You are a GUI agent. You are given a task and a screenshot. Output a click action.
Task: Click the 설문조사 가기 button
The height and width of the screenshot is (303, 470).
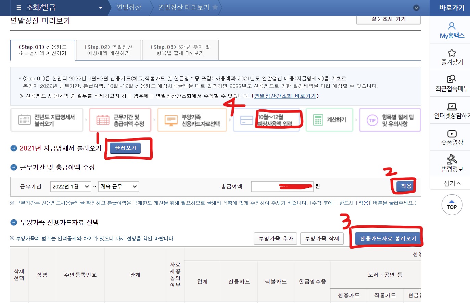pyautogui.click(x=389, y=19)
